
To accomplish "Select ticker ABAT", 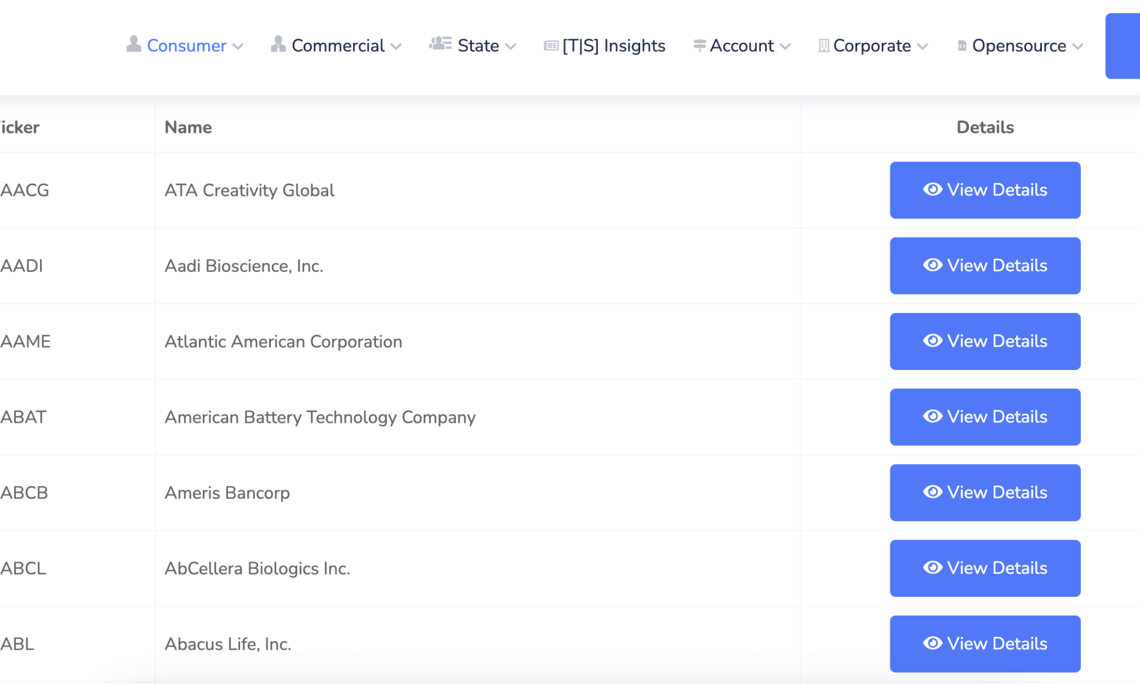I will point(23,417).
